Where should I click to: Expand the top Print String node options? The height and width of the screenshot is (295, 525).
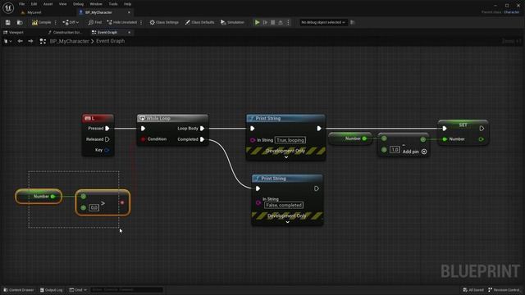click(286, 157)
